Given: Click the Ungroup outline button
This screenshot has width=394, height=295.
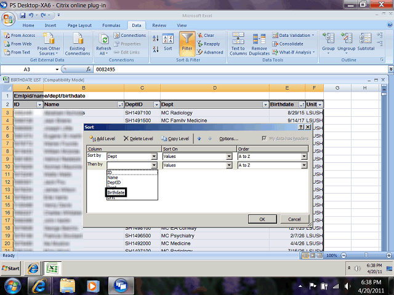Looking at the screenshot, I should [x=346, y=43].
